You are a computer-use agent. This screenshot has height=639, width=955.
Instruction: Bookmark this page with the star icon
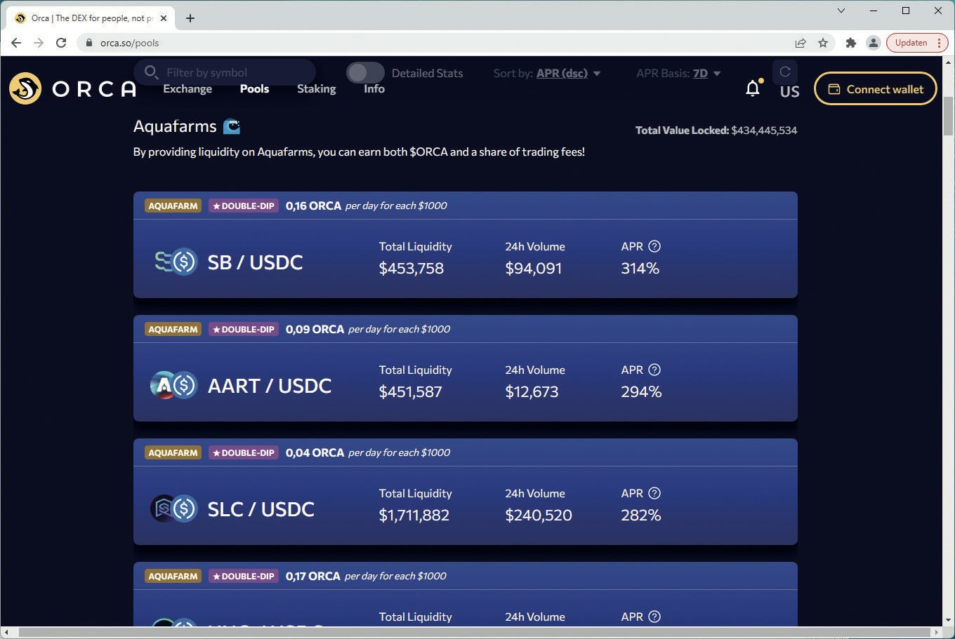823,43
